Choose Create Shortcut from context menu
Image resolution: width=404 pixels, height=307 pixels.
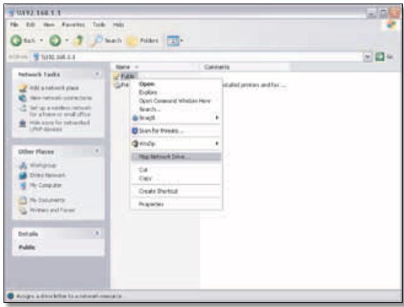176,191
